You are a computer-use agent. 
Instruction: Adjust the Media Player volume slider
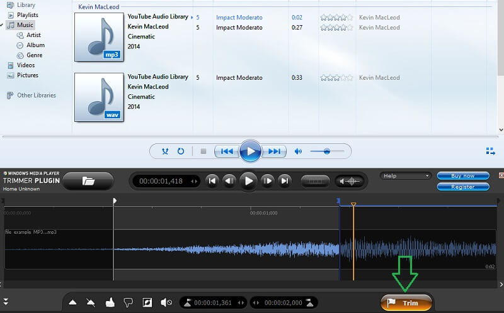point(326,151)
